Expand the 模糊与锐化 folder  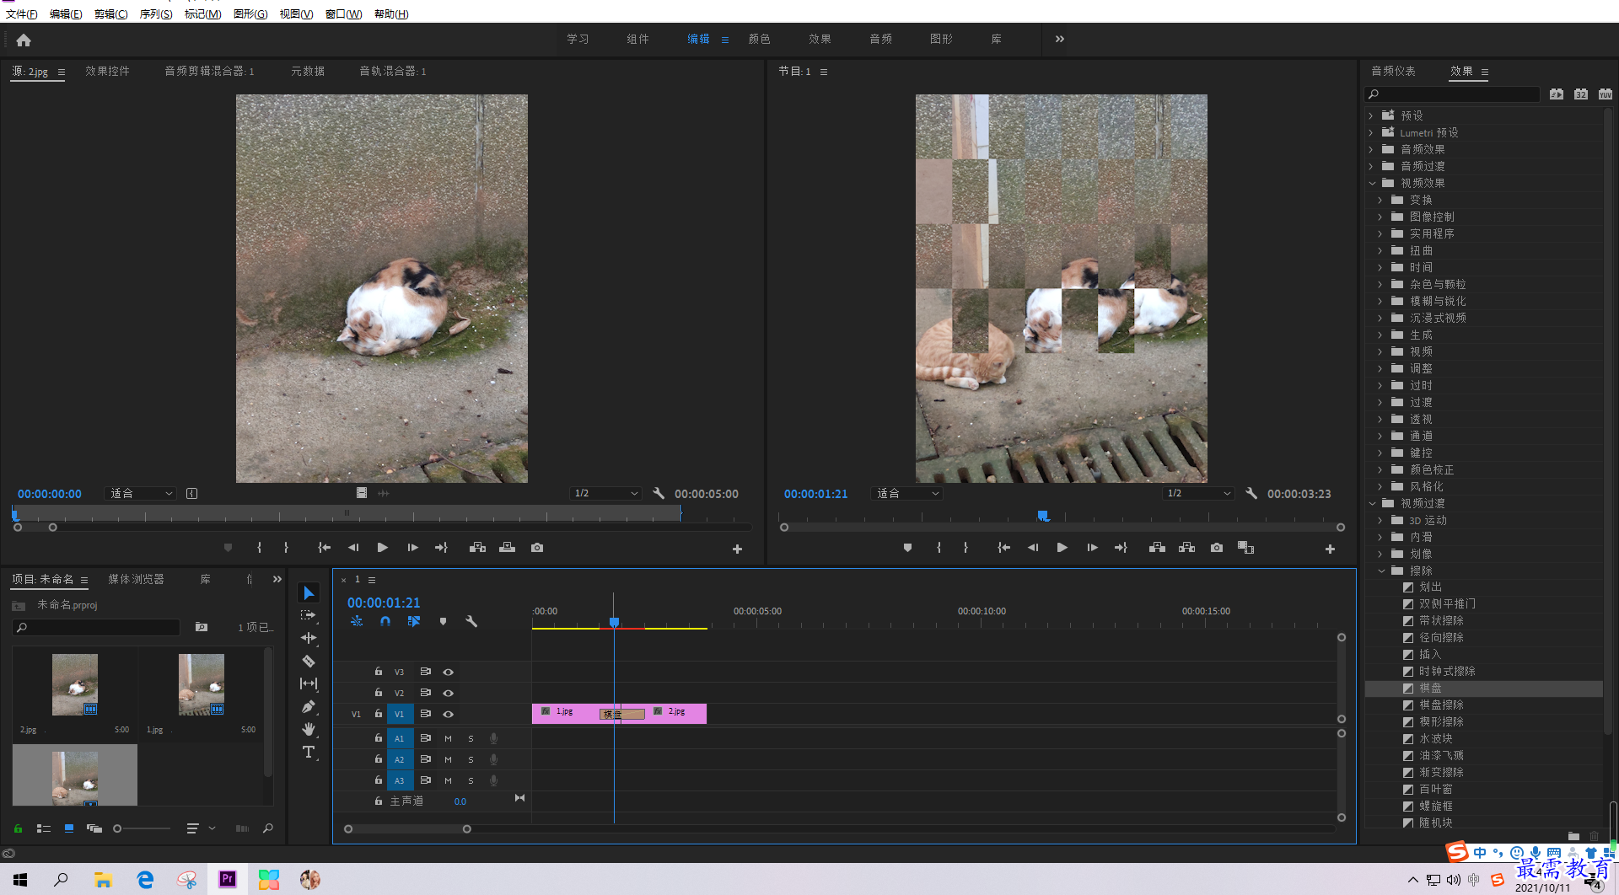tap(1380, 301)
